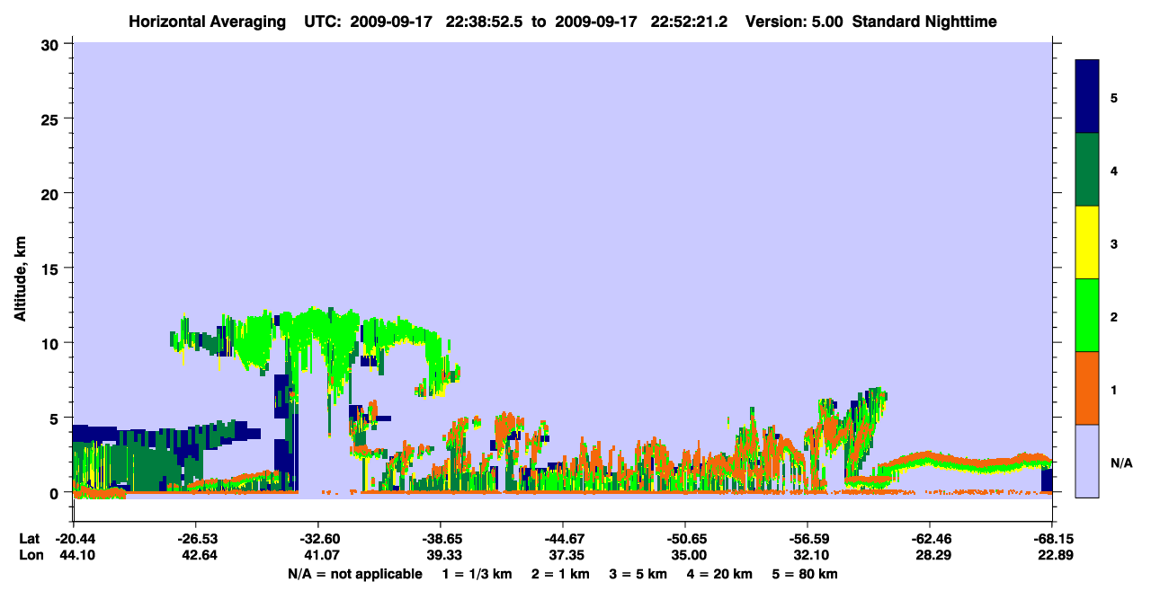Click the lavender N/A colorbar segment

[x=1087, y=461]
